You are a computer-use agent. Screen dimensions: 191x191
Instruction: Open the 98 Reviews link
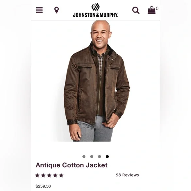[127, 175]
